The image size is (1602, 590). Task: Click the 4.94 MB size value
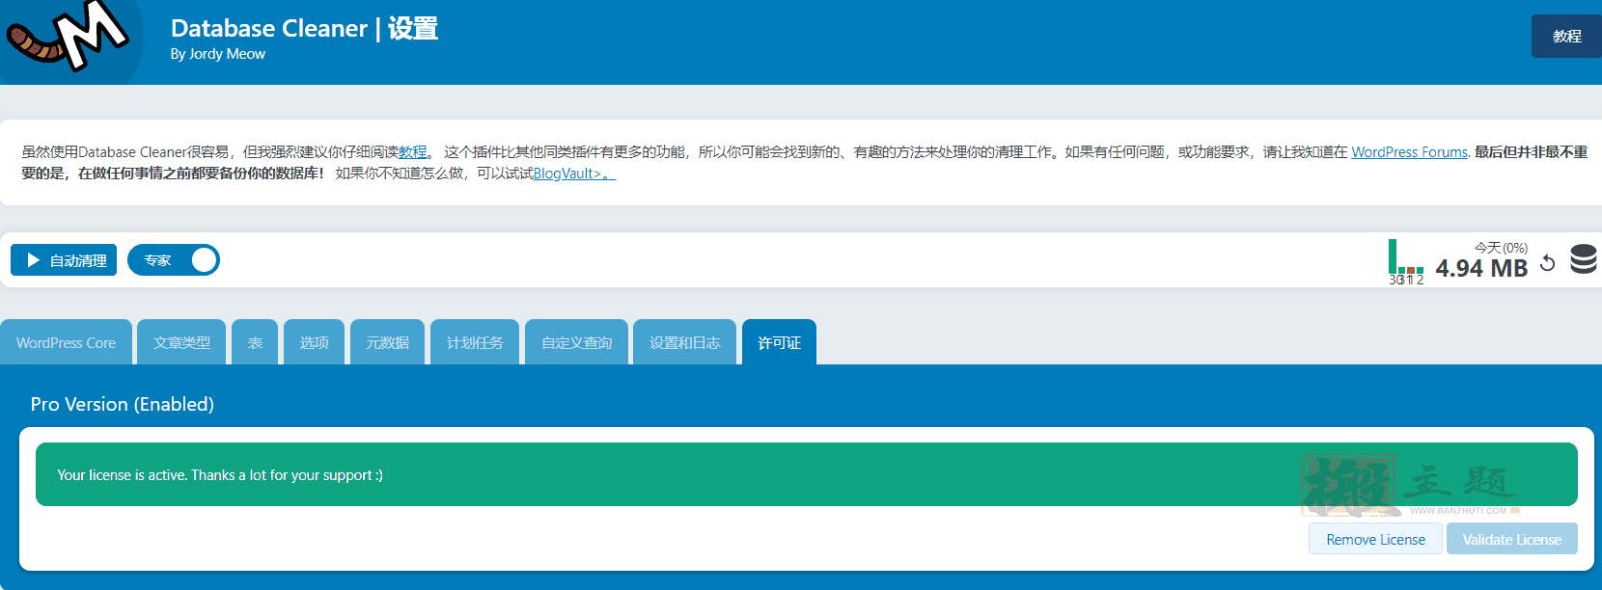coord(1481,268)
